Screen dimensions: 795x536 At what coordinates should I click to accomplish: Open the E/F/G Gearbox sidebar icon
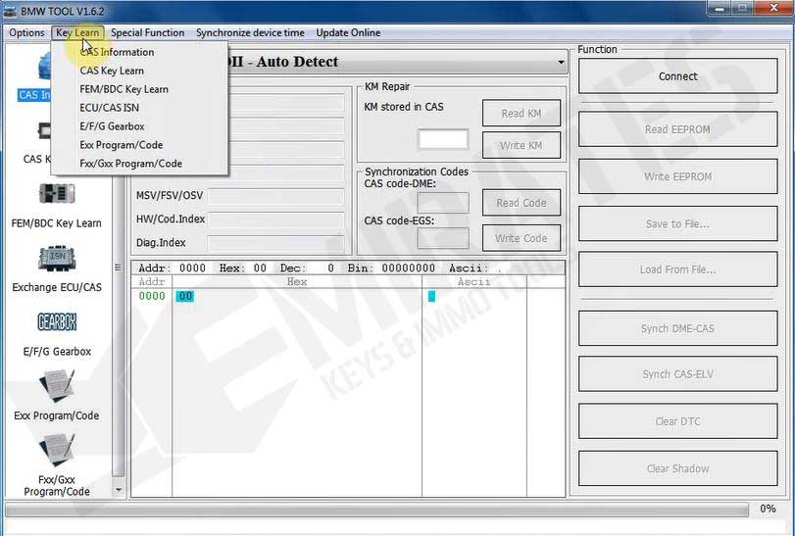[57, 321]
